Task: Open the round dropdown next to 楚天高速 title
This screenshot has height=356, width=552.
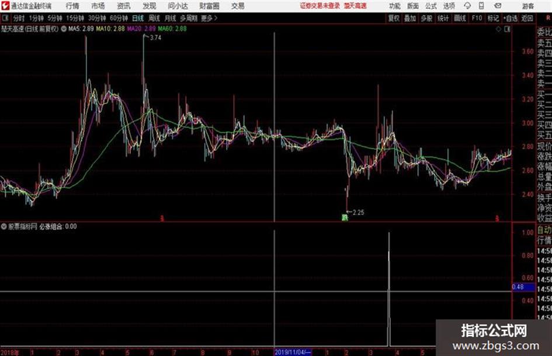Action: [x=64, y=29]
